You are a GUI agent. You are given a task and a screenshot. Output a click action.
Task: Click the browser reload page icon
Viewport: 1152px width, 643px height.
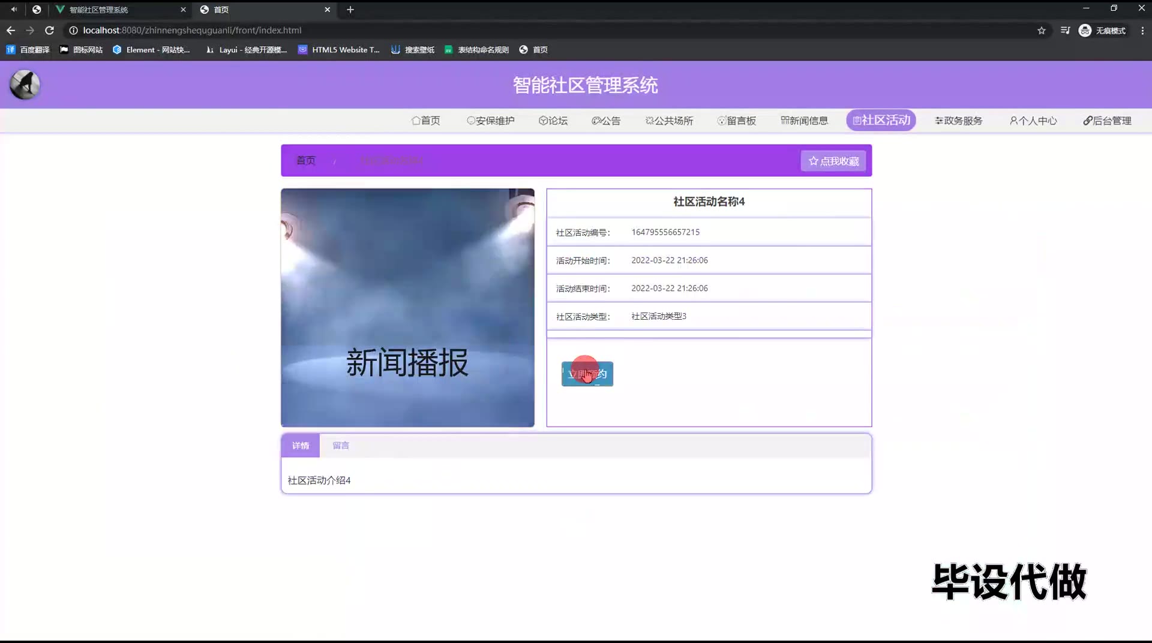[x=50, y=30]
